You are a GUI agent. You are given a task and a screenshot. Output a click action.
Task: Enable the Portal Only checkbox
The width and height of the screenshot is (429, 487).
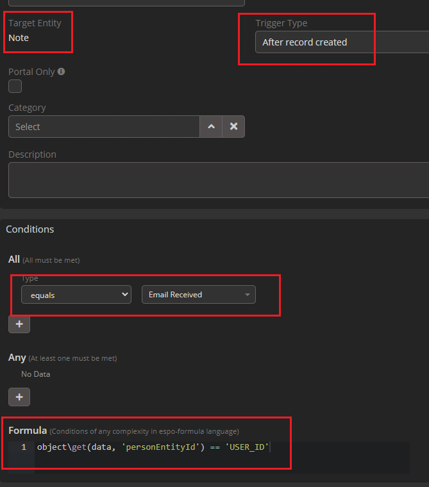click(15, 87)
